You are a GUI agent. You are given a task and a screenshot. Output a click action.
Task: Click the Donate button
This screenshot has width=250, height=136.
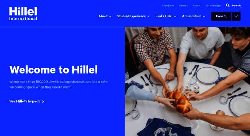[x=221, y=16]
